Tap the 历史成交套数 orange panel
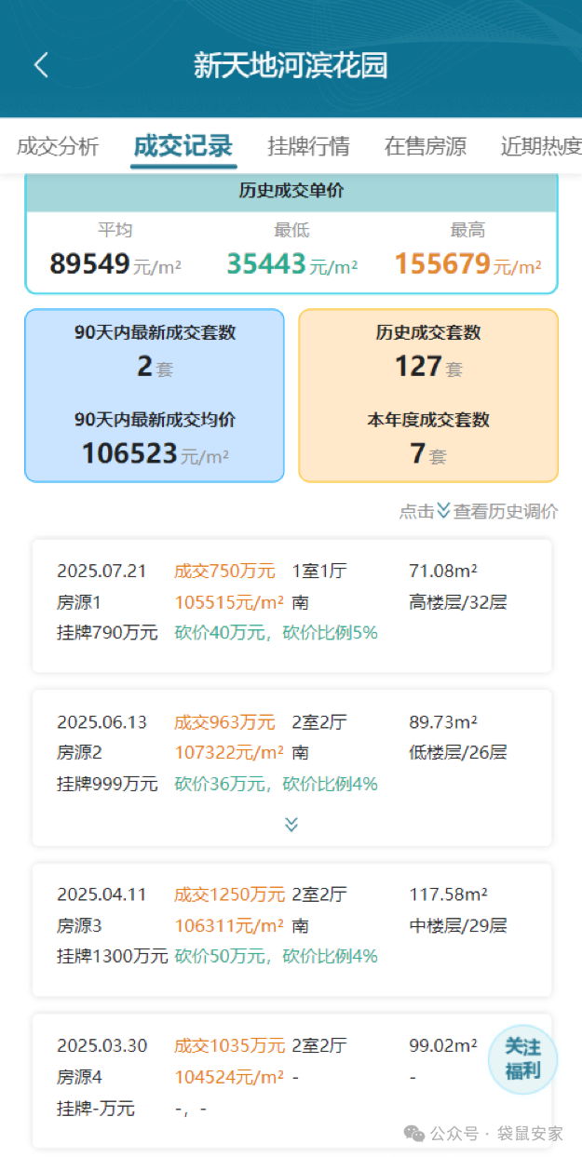This screenshot has height=1157, width=582. tap(428, 396)
